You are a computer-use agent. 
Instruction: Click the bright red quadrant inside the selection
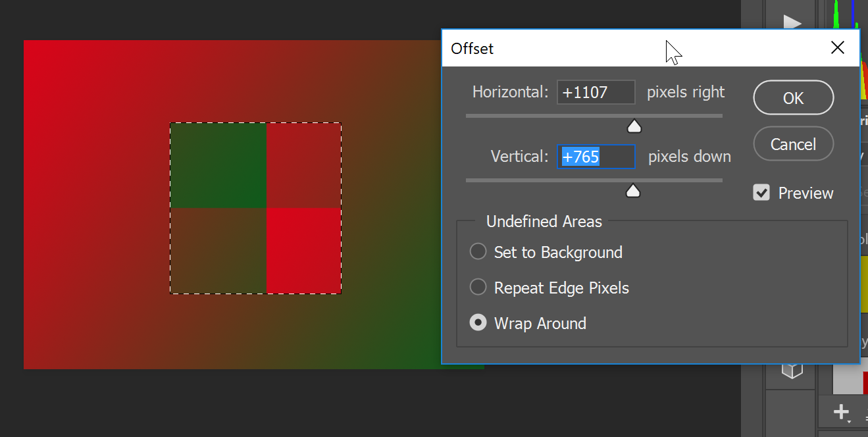point(303,250)
